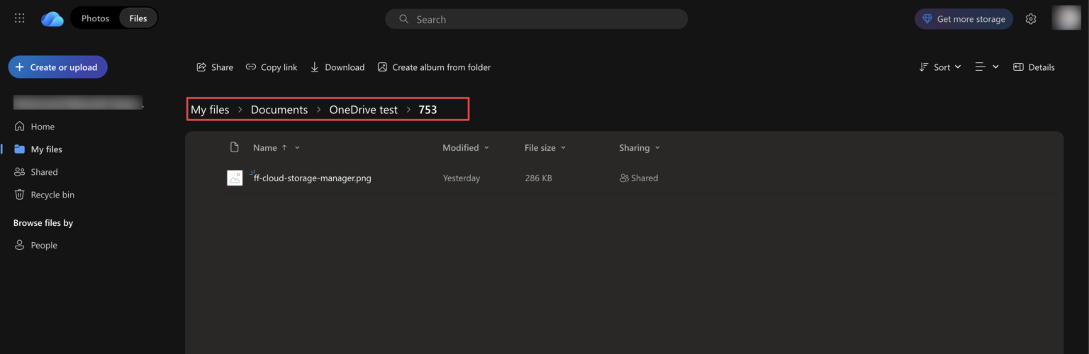Open the app launcher grid icon

click(20, 18)
